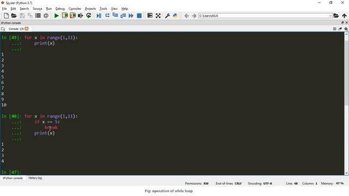349x196 pixels.
Task: Run current line in debugger
Action: 107,16
